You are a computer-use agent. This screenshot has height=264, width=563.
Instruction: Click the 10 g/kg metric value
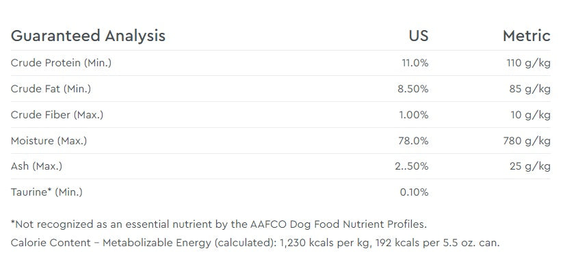point(530,115)
